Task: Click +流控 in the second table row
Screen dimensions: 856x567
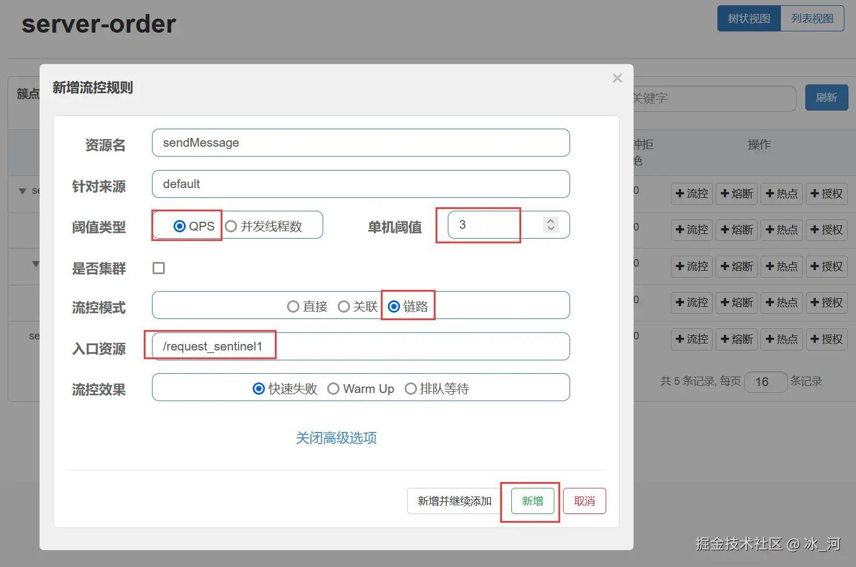Action: (x=692, y=230)
